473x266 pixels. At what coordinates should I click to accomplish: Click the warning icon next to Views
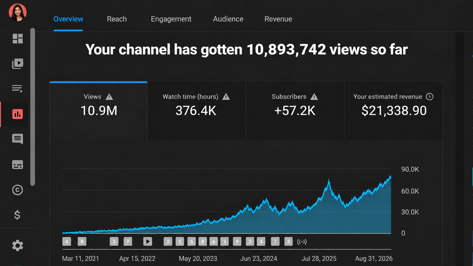click(x=109, y=97)
